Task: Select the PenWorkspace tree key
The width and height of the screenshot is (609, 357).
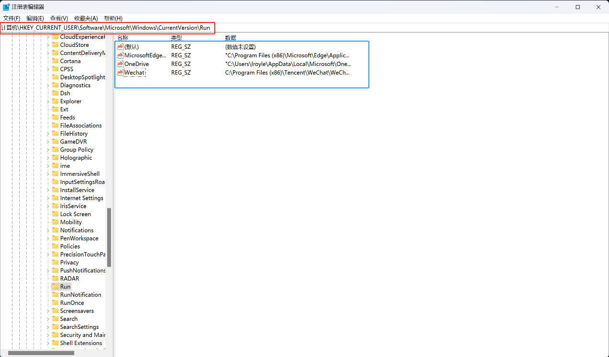Action: click(79, 238)
